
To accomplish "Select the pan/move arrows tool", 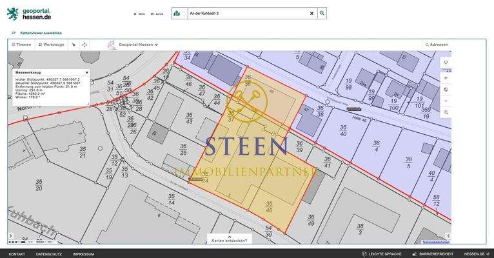I will point(84,45).
